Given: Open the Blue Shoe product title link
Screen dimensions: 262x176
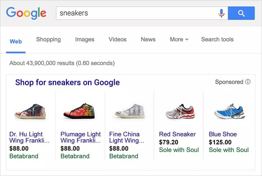Looking at the screenshot, I should click(223, 134).
